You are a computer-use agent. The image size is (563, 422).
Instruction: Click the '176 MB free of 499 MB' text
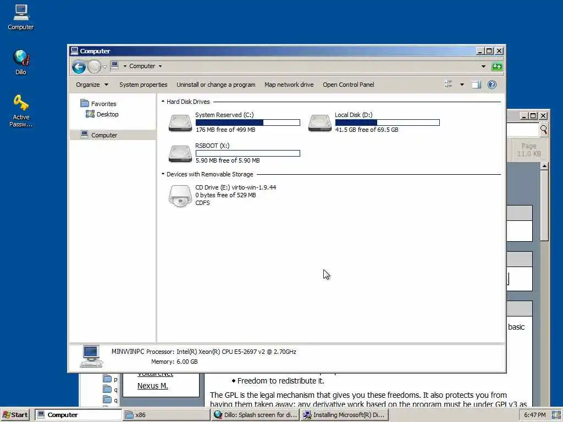(x=225, y=130)
